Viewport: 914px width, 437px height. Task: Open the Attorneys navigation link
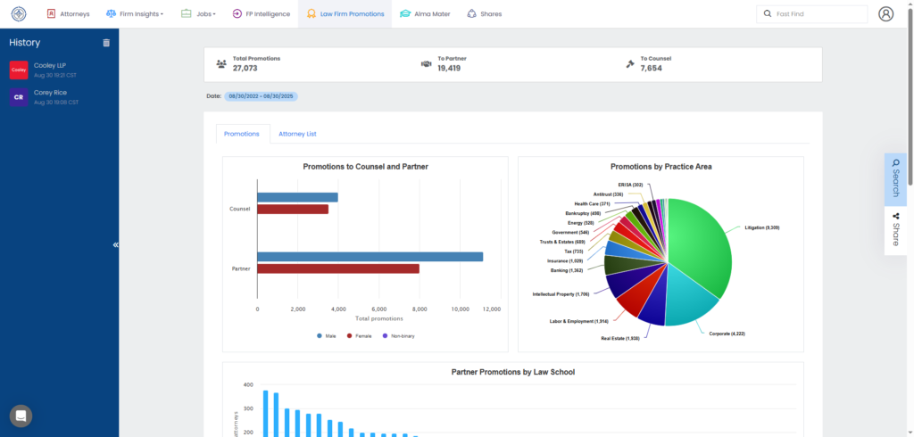(68, 14)
